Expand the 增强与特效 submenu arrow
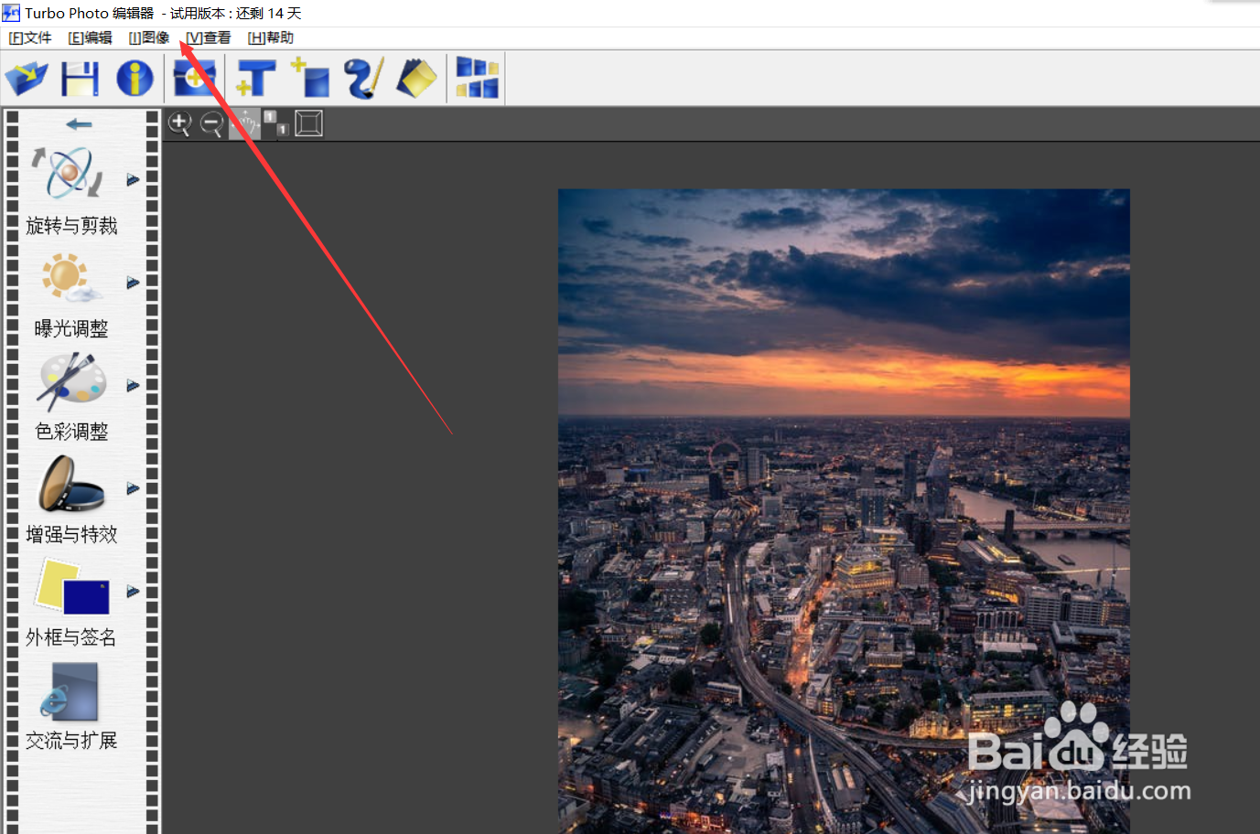Image resolution: width=1260 pixels, height=834 pixels. (x=133, y=488)
